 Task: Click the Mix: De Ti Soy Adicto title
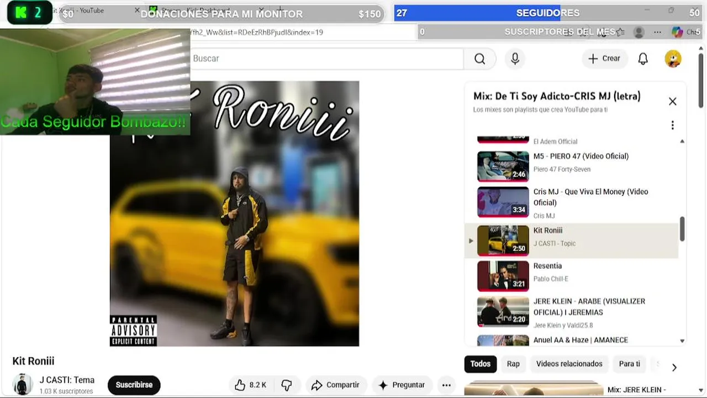(557, 96)
